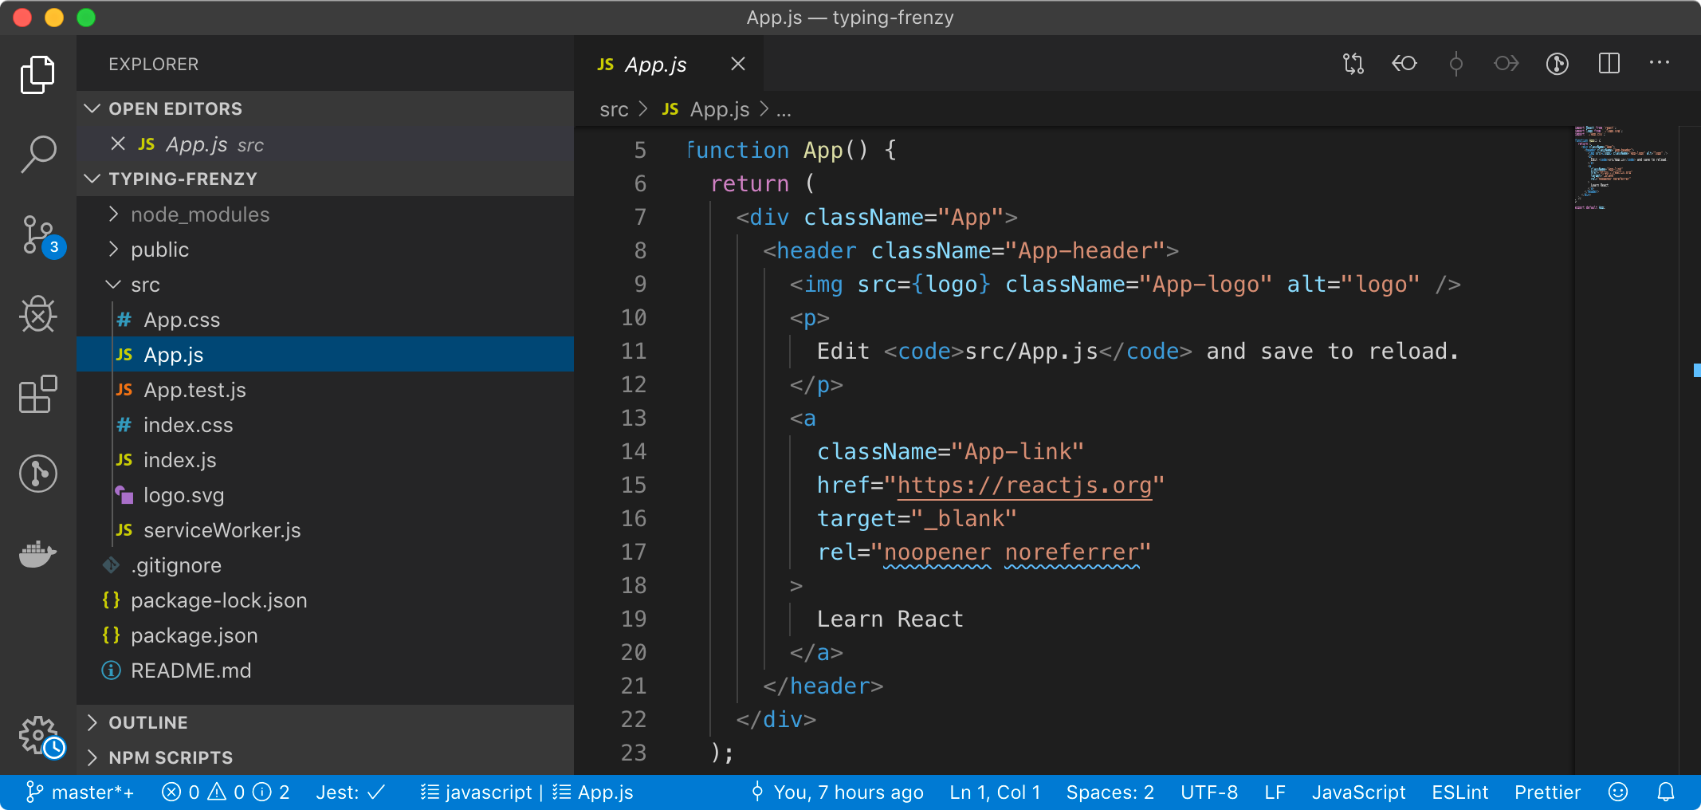This screenshot has width=1701, height=810.
Task: Click the feedback smiley in status bar
Action: tap(1618, 792)
